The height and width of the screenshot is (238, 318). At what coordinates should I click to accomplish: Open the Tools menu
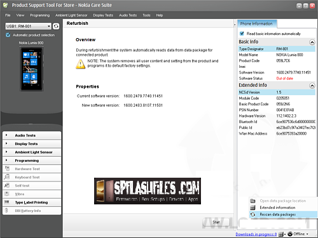tap(146, 15)
